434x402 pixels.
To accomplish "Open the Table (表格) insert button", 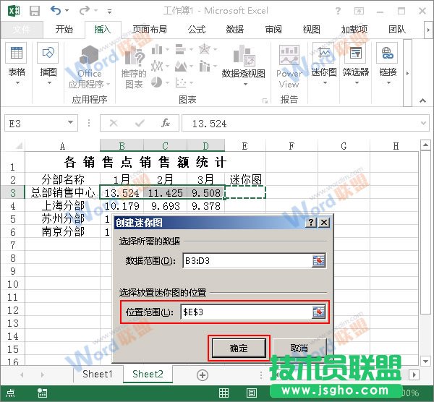I will [x=17, y=64].
